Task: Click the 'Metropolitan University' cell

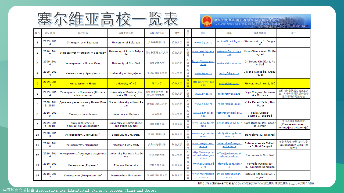Action: pos(126,175)
